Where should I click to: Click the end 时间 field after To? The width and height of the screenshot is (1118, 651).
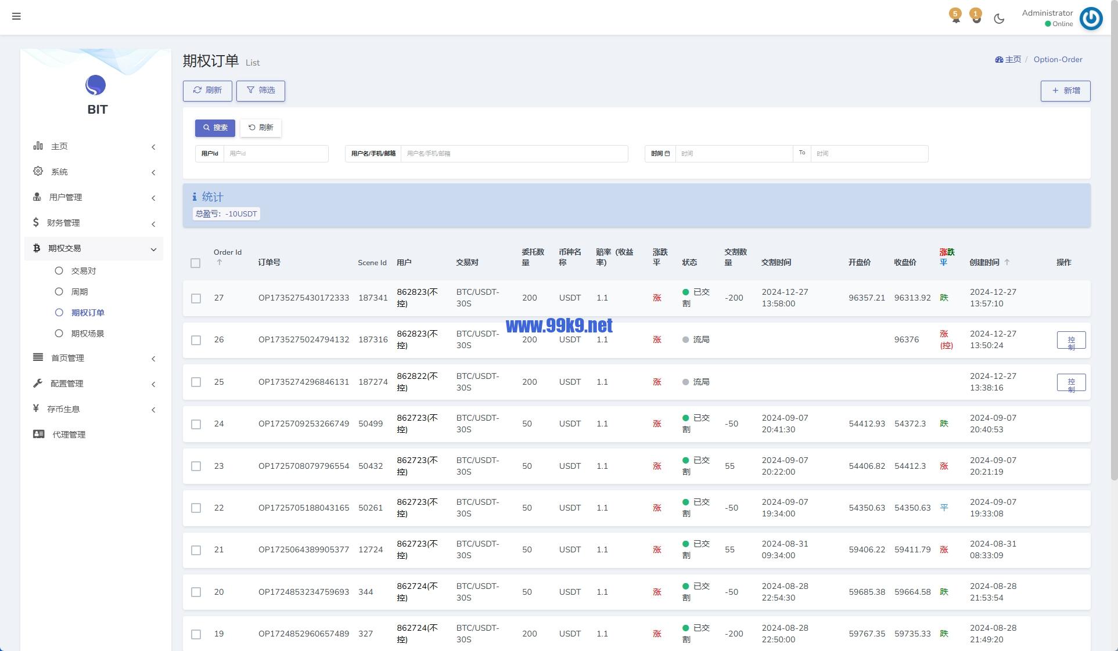[869, 154]
